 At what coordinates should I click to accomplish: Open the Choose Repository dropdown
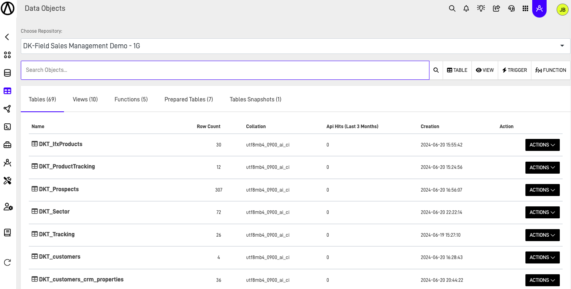pos(295,46)
